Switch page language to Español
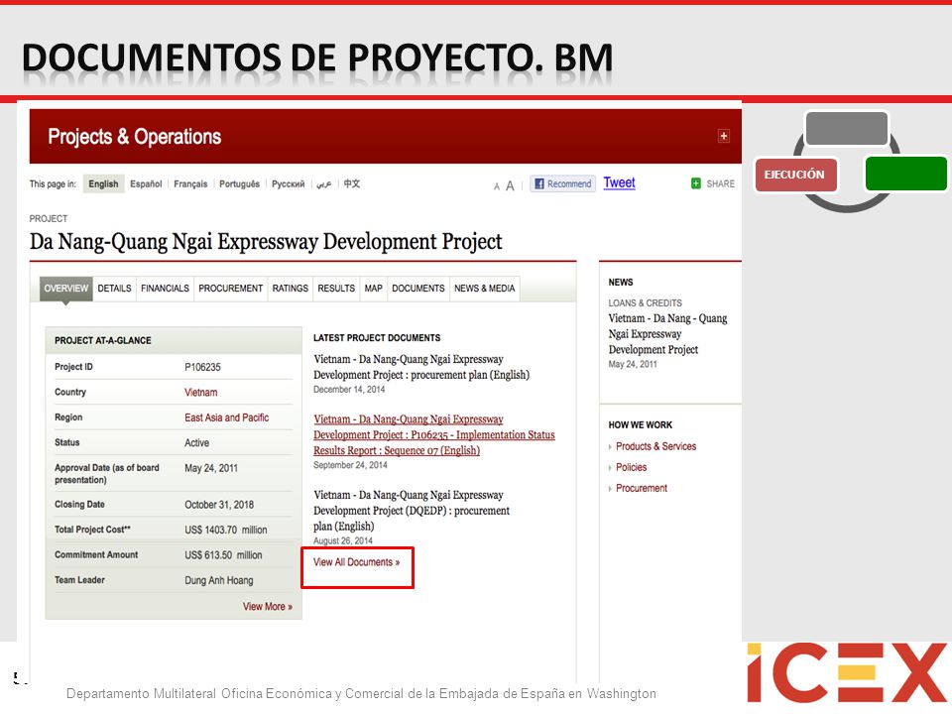Image resolution: width=952 pixels, height=714 pixels. [x=146, y=184]
